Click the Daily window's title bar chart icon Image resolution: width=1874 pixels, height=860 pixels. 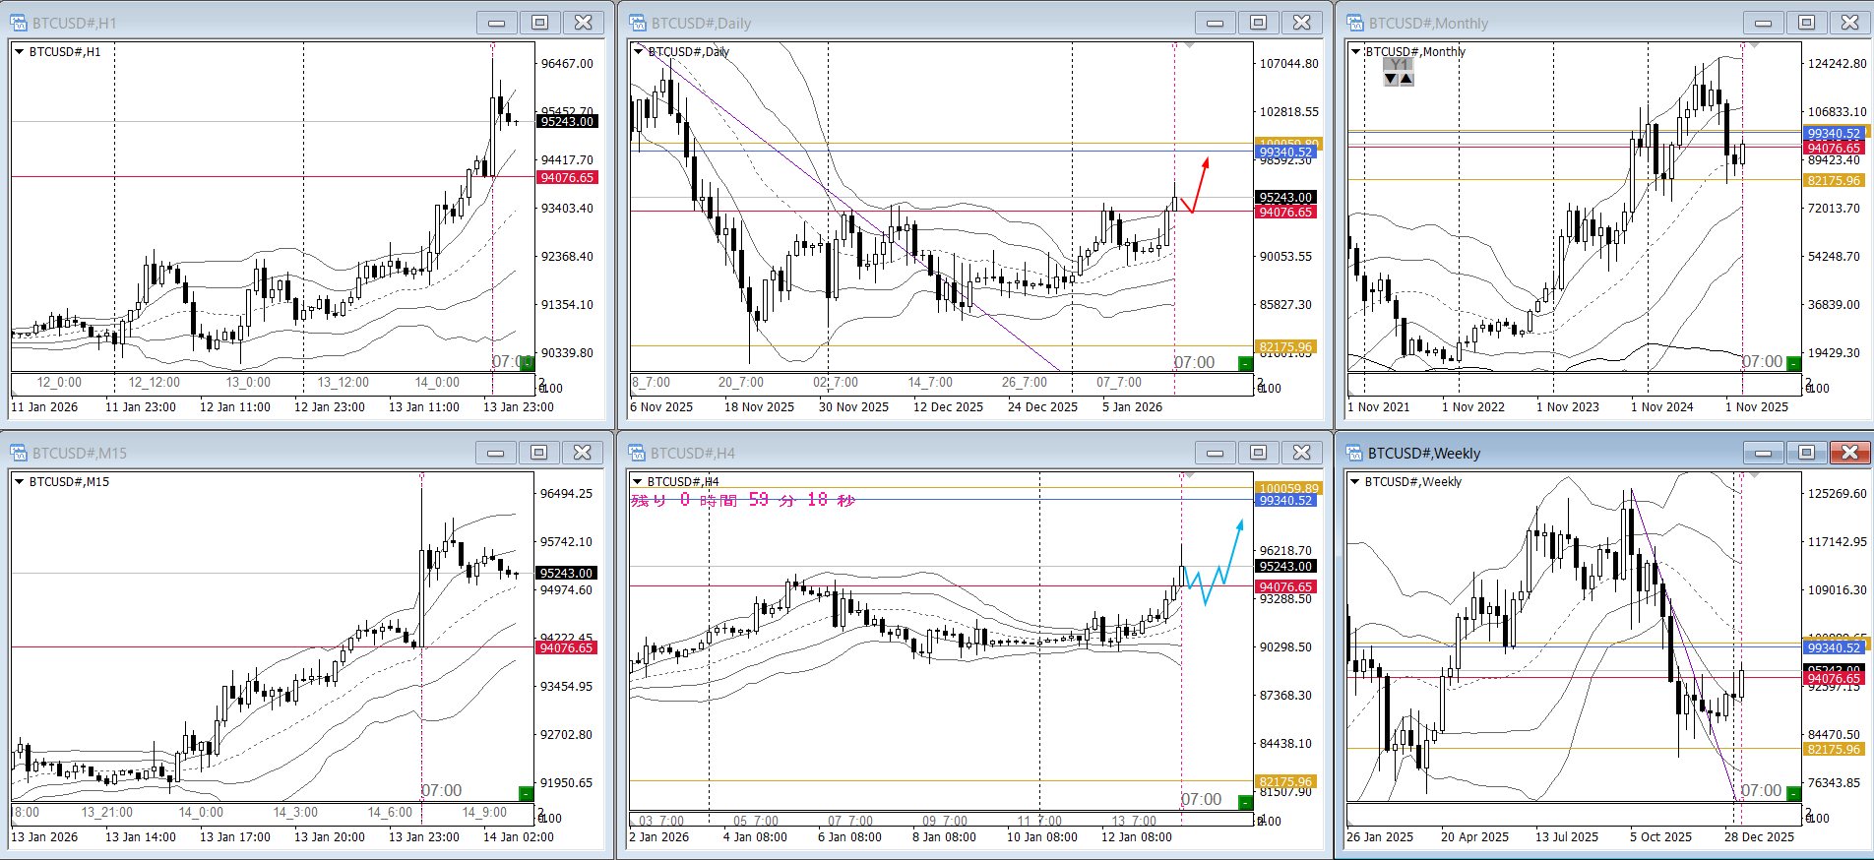tap(638, 23)
